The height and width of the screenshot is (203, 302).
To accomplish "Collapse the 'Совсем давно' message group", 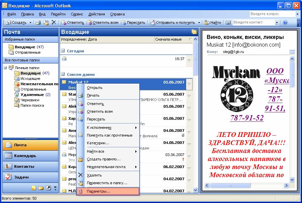I will [x=63, y=74].
